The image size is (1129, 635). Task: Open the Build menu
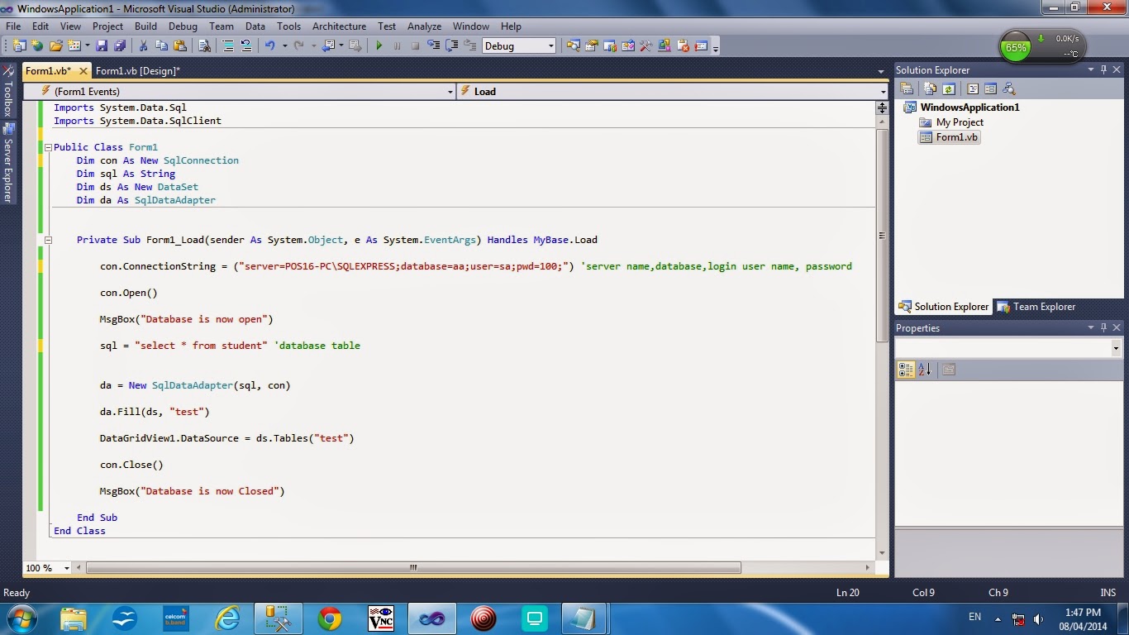coord(145,26)
